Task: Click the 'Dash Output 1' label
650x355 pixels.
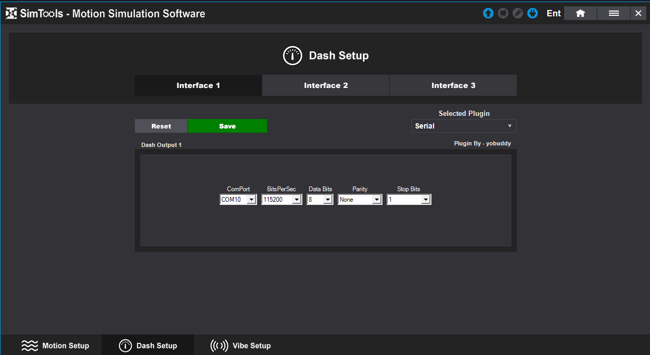Action: coord(161,144)
